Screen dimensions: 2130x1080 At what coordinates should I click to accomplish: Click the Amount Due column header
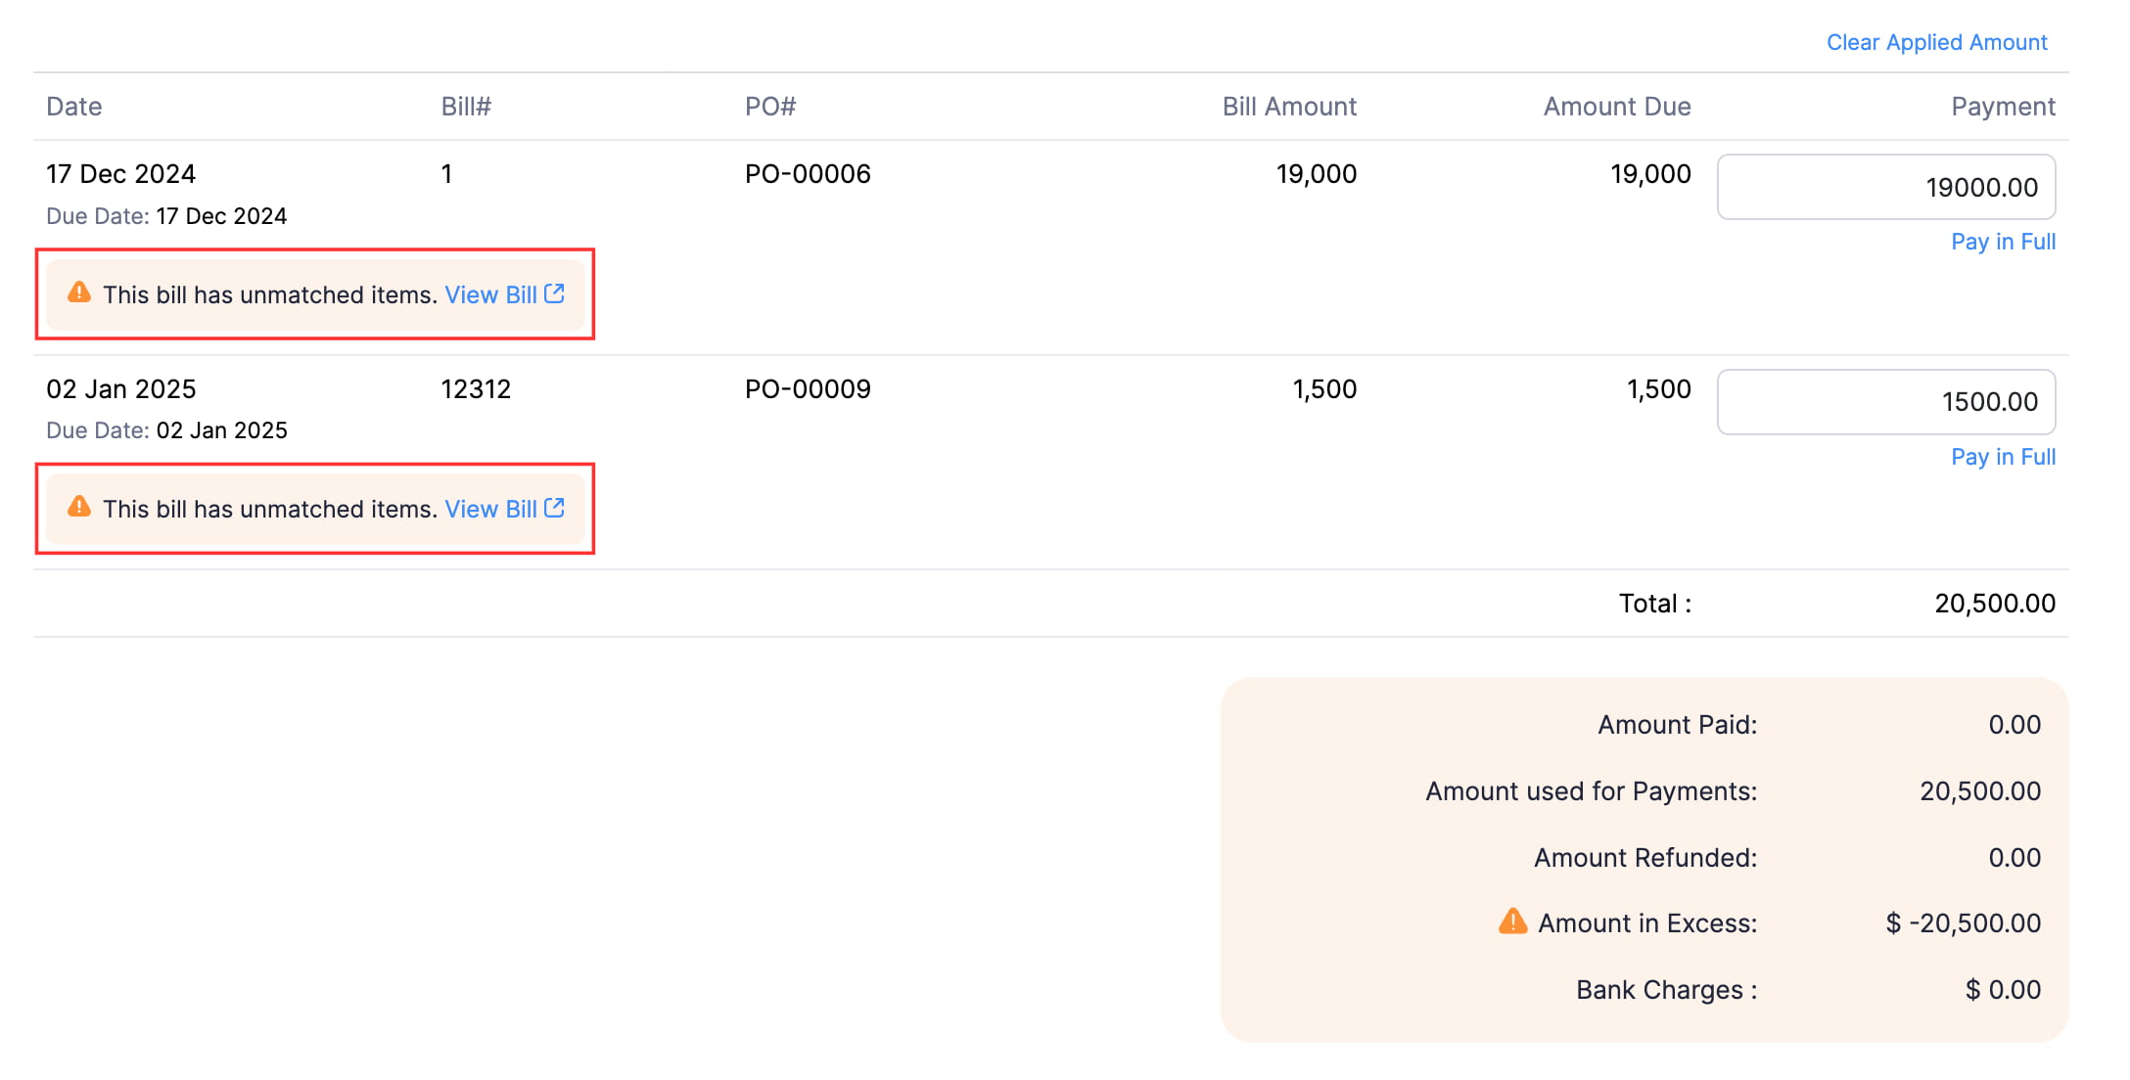(x=1617, y=107)
